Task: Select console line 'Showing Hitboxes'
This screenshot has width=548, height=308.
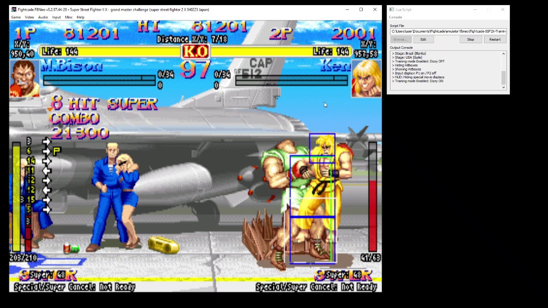Action: click(x=406, y=69)
